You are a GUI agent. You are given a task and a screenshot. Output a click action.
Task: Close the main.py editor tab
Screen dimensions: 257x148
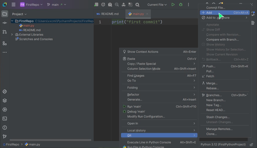click(x=147, y=14)
